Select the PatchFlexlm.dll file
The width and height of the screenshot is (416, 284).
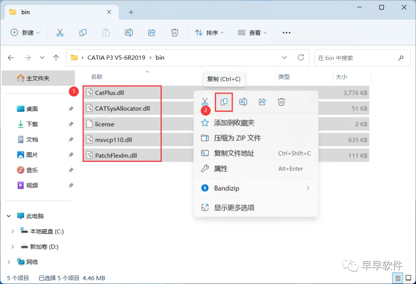(116, 155)
